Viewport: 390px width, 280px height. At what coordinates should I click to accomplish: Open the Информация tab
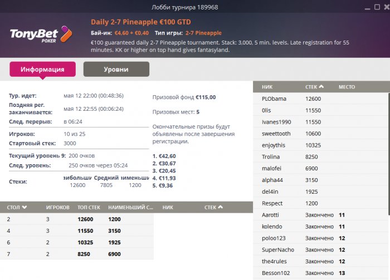pyautogui.click(x=42, y=70)
